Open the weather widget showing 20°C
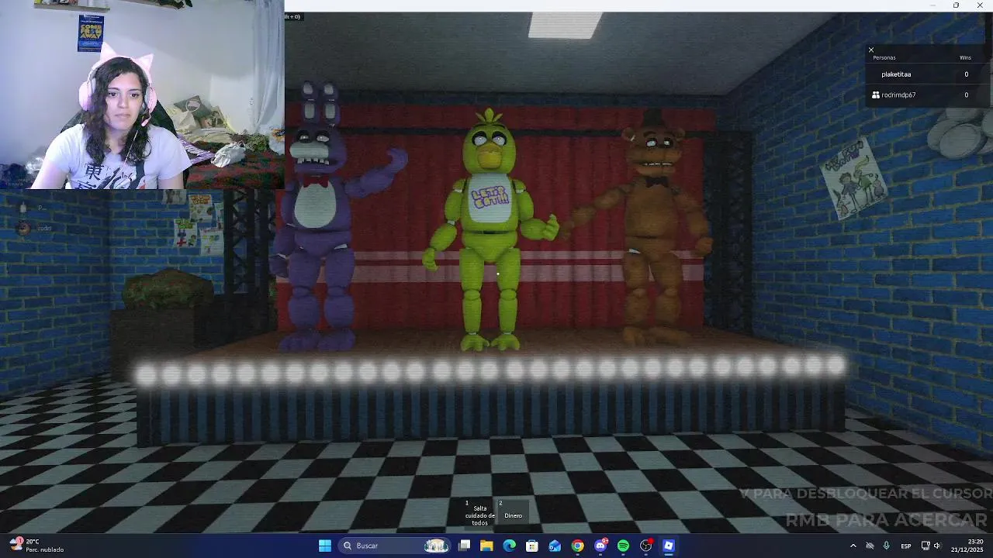993x558 pixels. point(37,546)
